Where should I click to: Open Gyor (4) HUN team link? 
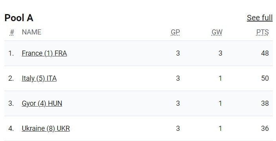42,103
